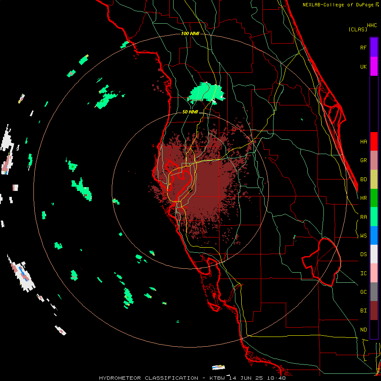Click the BI legend label
This screenshot has width=381, height=381.
tap(363, 311)
